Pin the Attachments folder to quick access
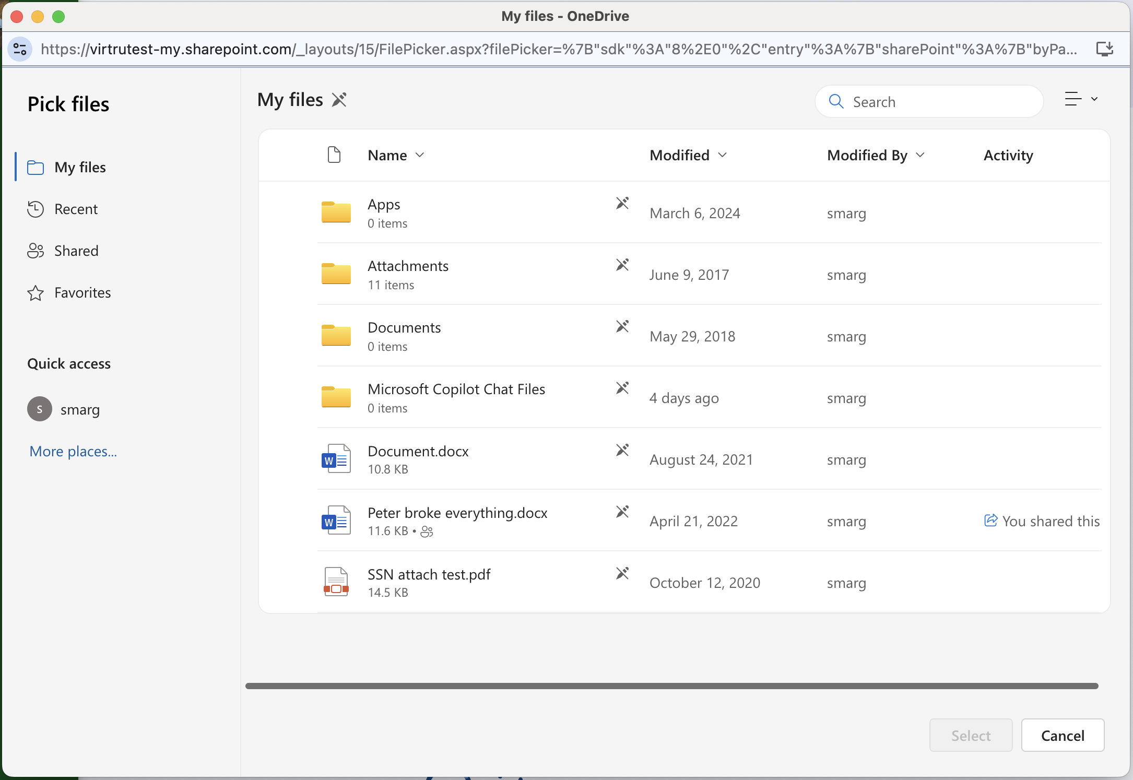This screenshot has width=1133, height=780. (622, 265)
